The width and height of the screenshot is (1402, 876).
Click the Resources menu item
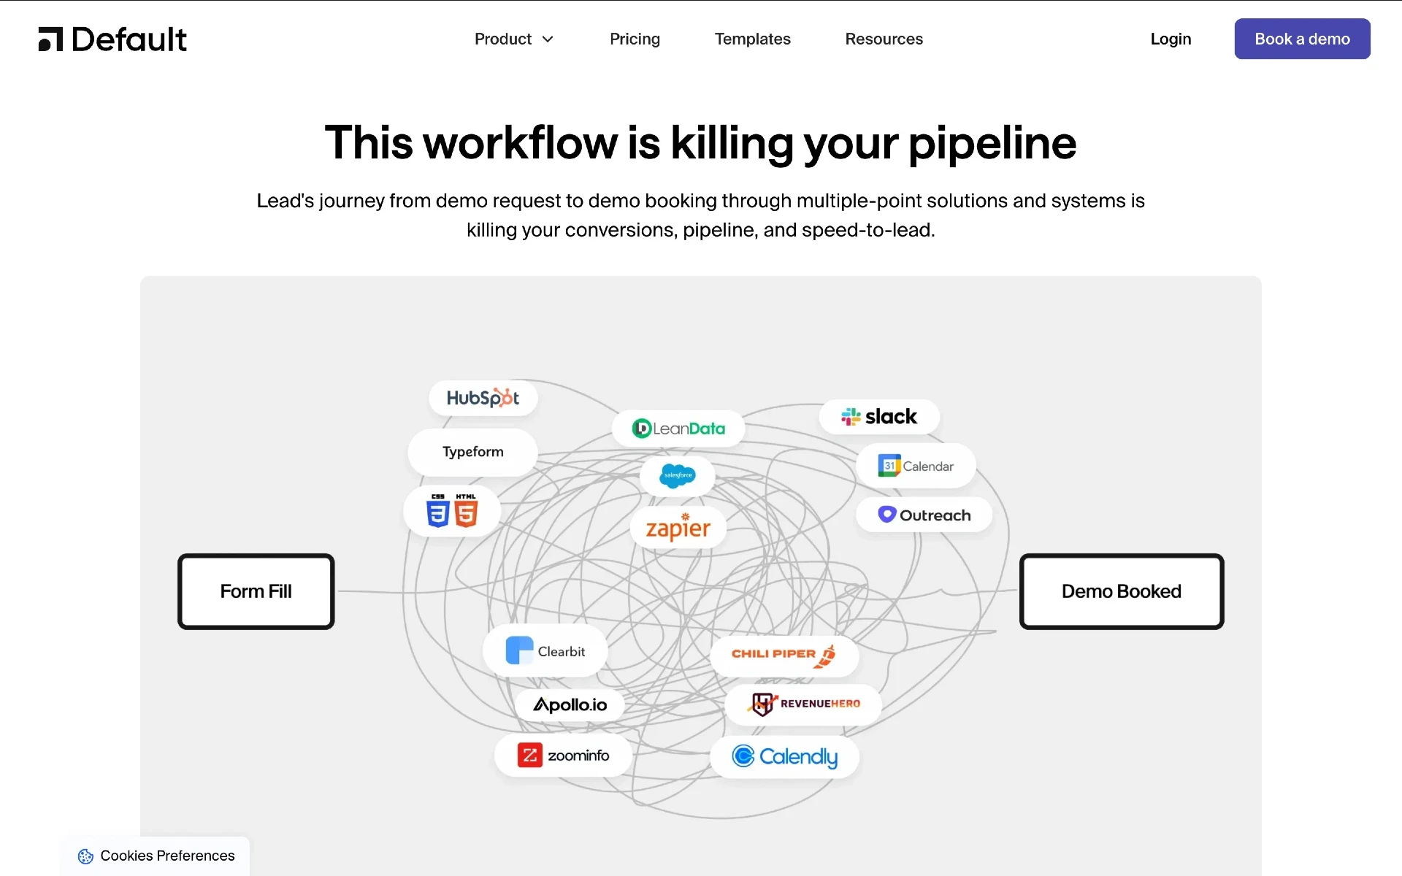[x=884, y=39]
